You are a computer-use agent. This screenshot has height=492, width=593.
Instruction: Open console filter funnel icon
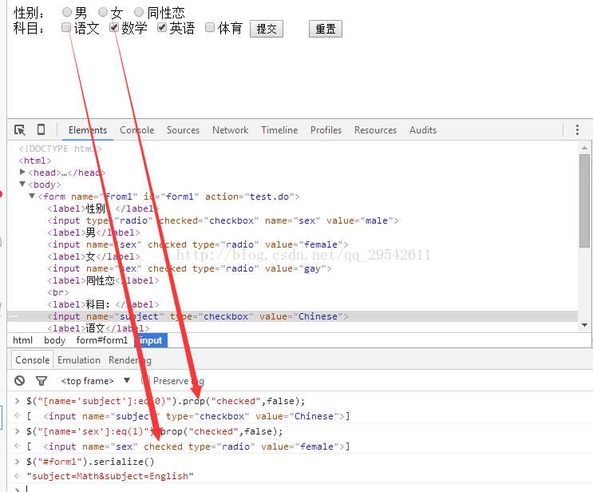click(x=42, y=381)
